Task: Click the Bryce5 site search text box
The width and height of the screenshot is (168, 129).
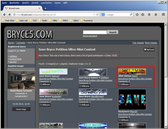Action: pos(95,32)
